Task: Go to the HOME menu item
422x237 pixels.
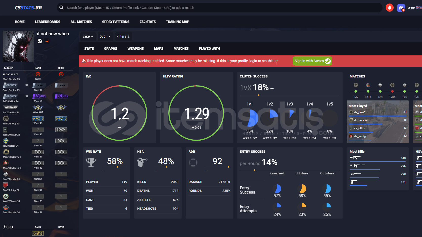Action: 20,22
